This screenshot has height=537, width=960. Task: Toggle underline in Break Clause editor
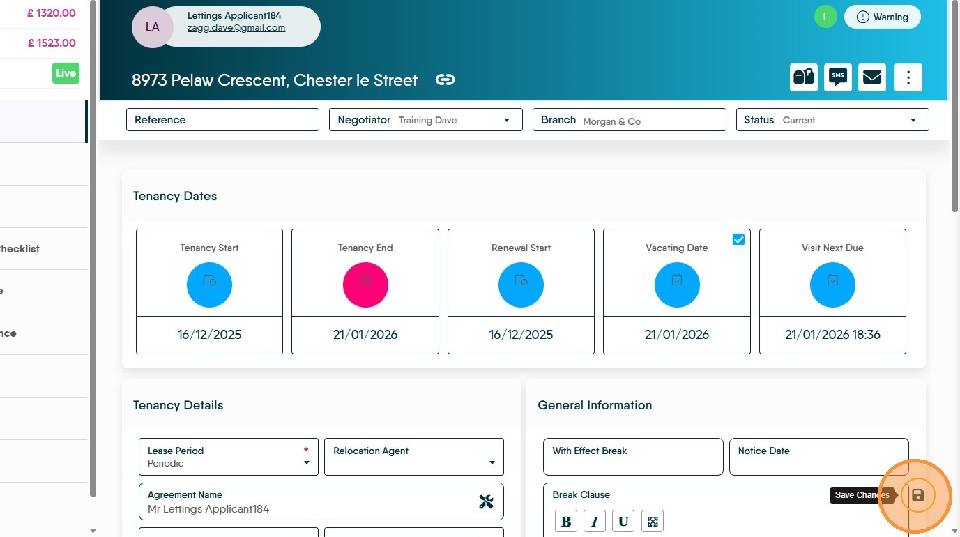coord(623,521)
